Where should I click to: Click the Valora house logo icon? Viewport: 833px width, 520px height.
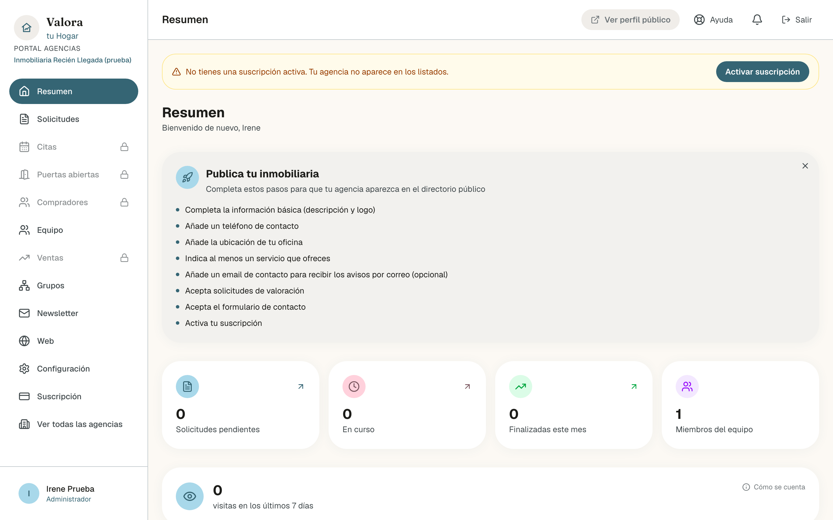click(27, 27)
